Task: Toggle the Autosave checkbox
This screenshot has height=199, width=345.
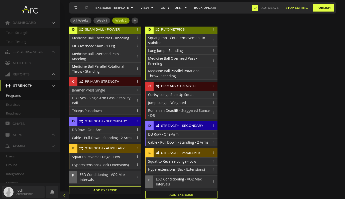Action: (x=255, y=8)
